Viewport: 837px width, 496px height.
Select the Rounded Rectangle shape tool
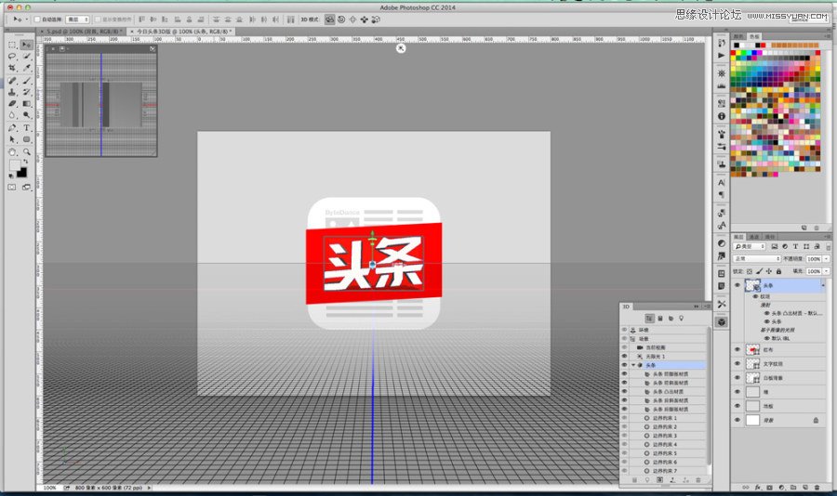click(26, 139)
